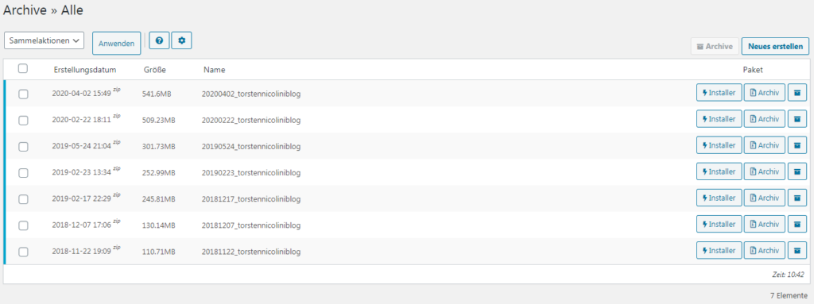Sort by Erstellungsdatum column header
The width and height of the screenshot is (814, 304).
click(x=85, y=70)
